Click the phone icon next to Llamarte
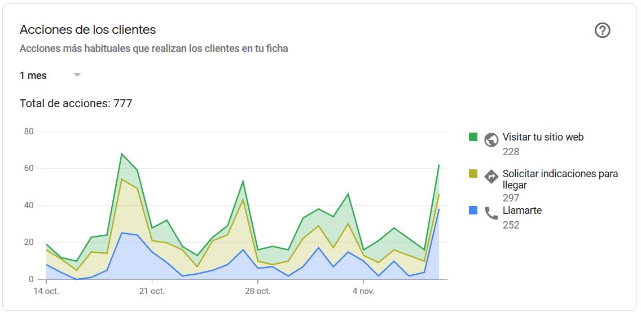 tap(491, 213)
